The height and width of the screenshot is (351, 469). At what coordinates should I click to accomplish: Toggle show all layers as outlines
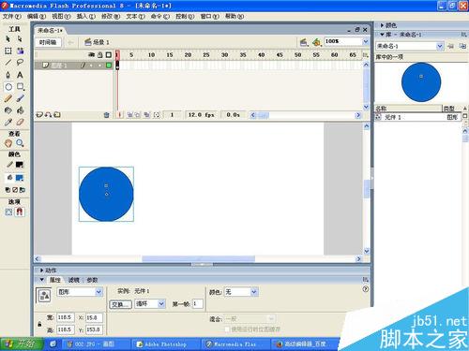pos(109,55)
